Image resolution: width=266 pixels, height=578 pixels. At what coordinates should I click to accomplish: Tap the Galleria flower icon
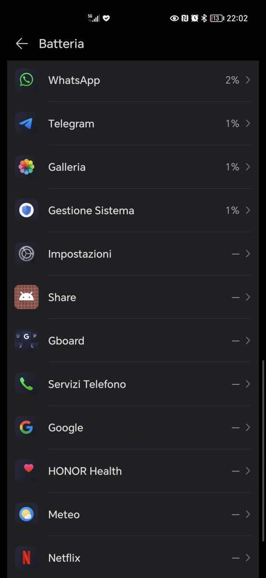[x=26, y=167]
